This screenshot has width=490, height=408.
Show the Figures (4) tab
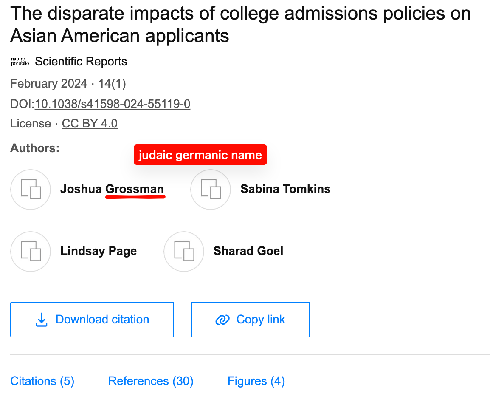point(256,381)
